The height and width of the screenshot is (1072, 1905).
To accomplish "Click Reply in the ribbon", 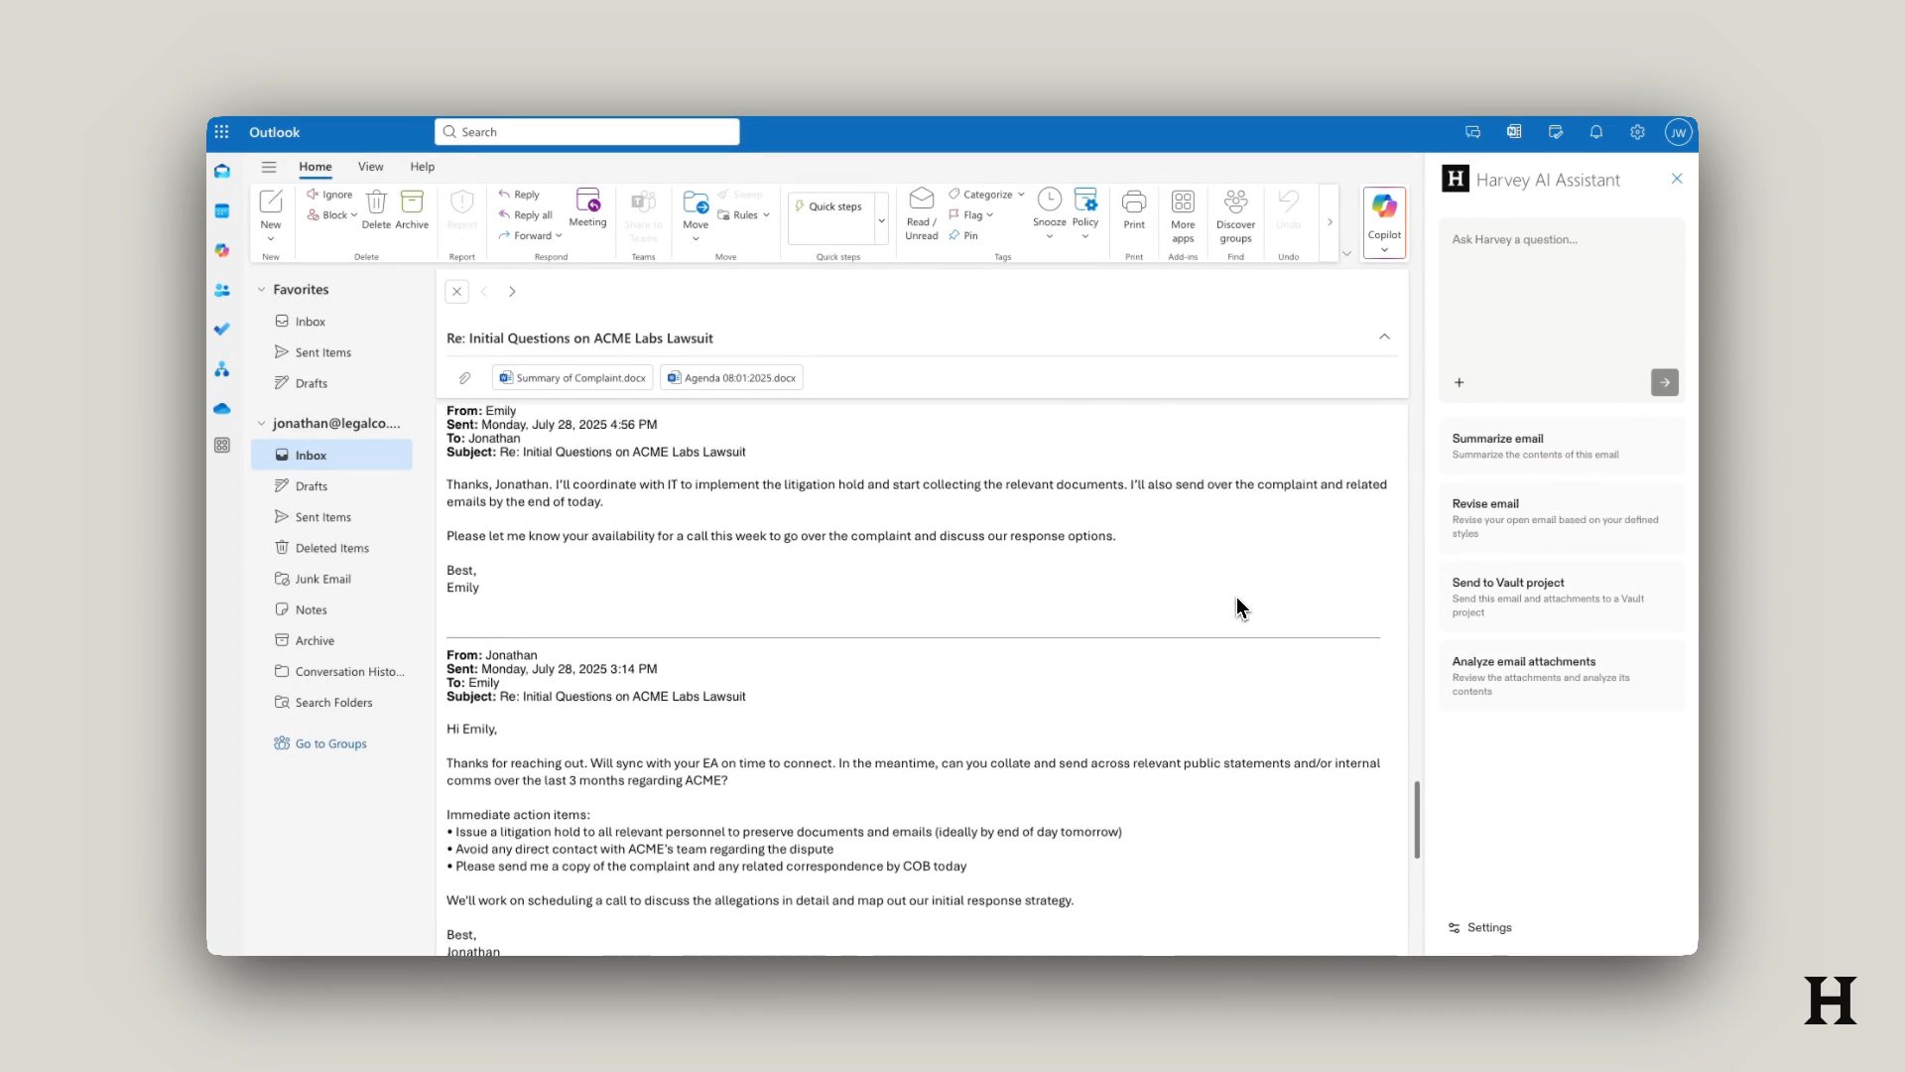I will pos(519,194).
